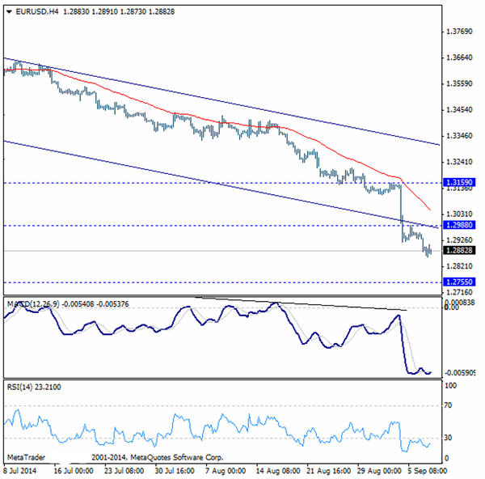This screenshot has height=479, width=485.
Task: Select the 1.29880 price level label
Action: coord(460,226)
